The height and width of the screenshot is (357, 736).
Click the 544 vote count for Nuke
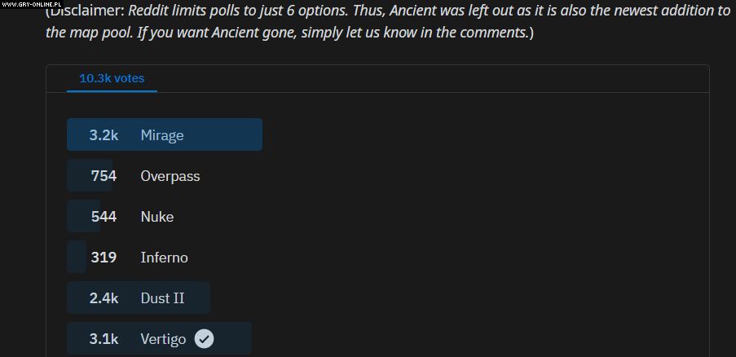pyautogui.click(x=104, y=217)
